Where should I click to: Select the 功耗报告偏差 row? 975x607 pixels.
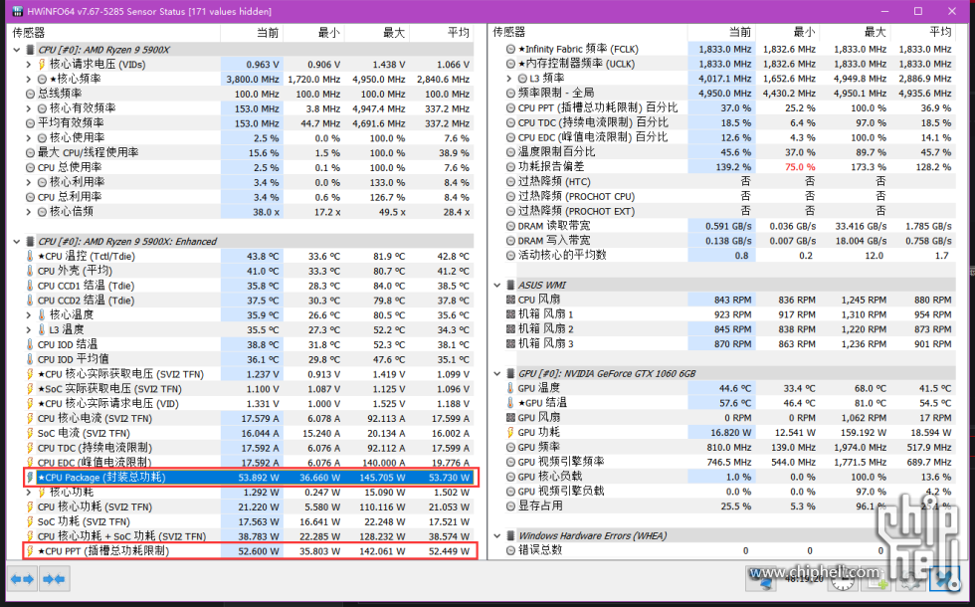[729, 167]
